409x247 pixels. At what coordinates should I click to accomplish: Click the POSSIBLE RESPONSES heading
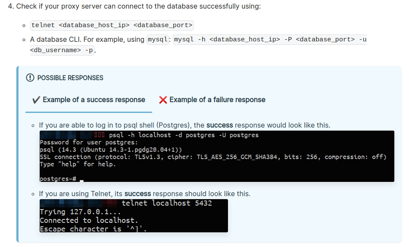pyautogui.click(x=70, y=78)
